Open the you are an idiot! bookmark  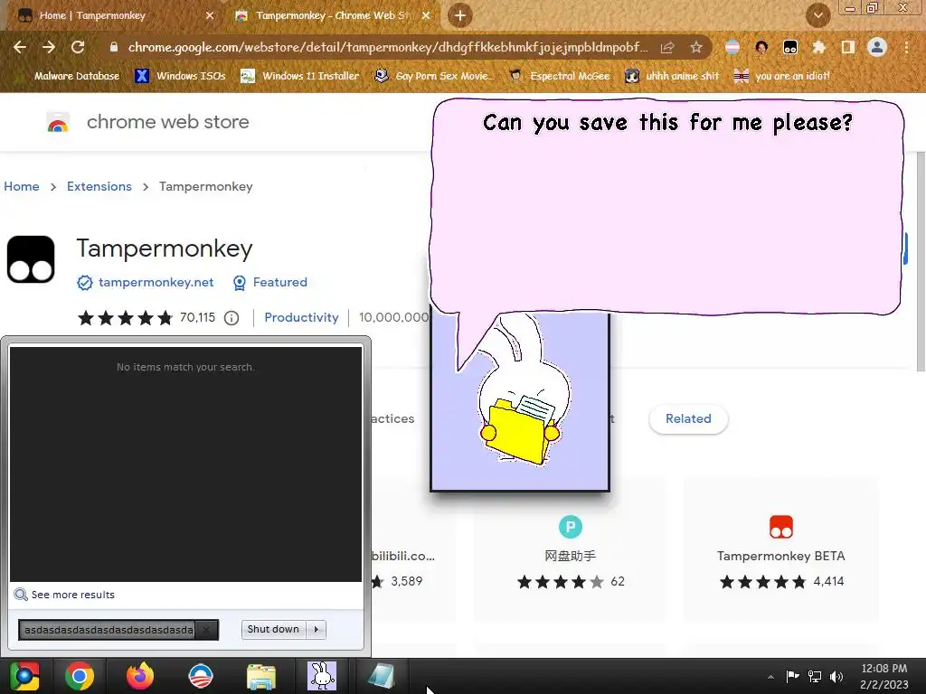(781, 76)
